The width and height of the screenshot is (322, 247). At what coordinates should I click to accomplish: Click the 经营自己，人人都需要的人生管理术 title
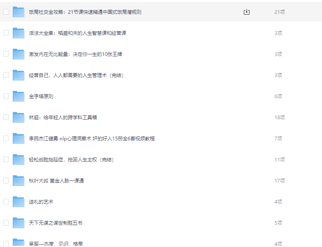pos(76,75)
